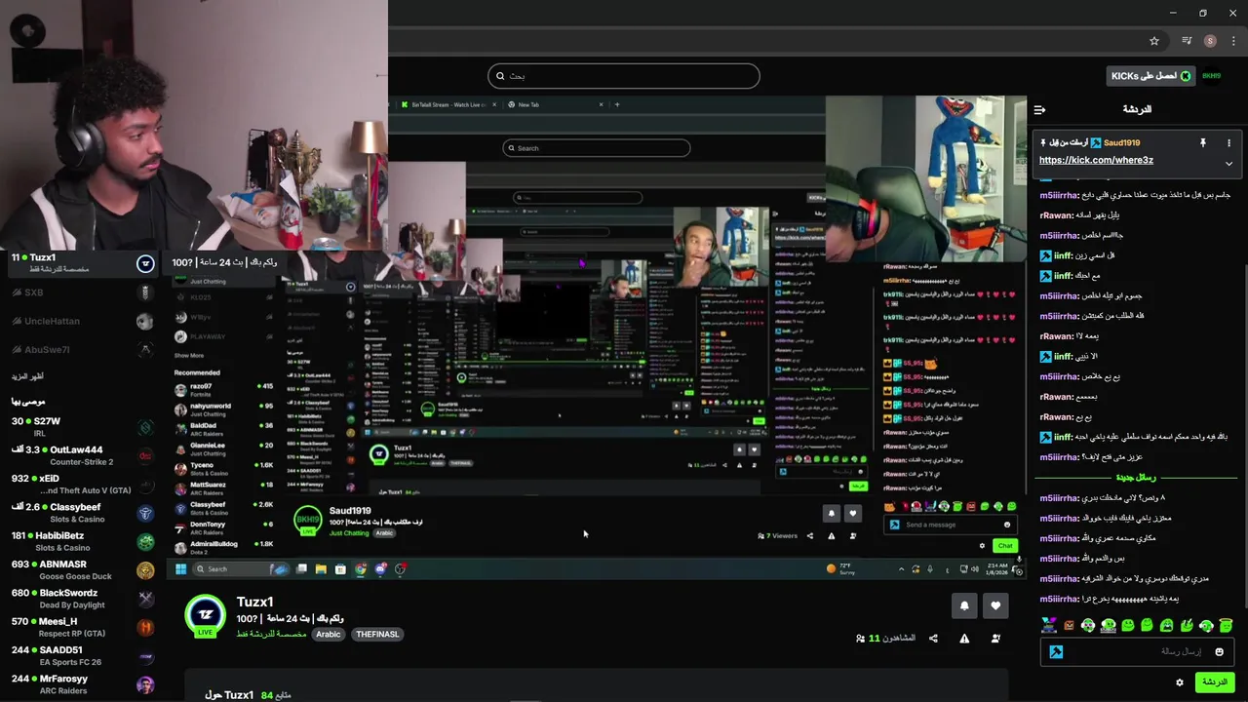Open chat settings gear icon
The image size is (1248, 702).
click(1180, 682)
